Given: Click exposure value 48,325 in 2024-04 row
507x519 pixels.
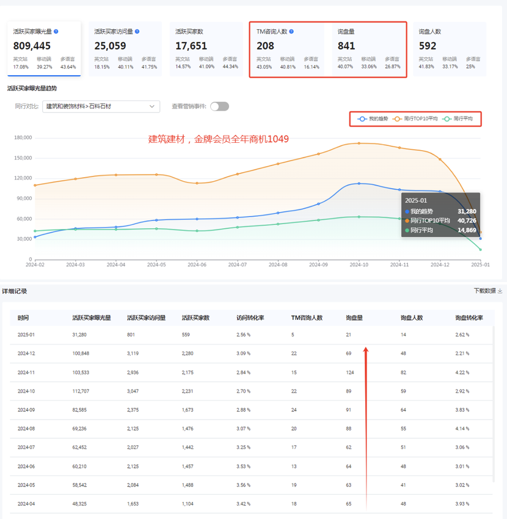Looking at the screenshot, I should (79, 504).
